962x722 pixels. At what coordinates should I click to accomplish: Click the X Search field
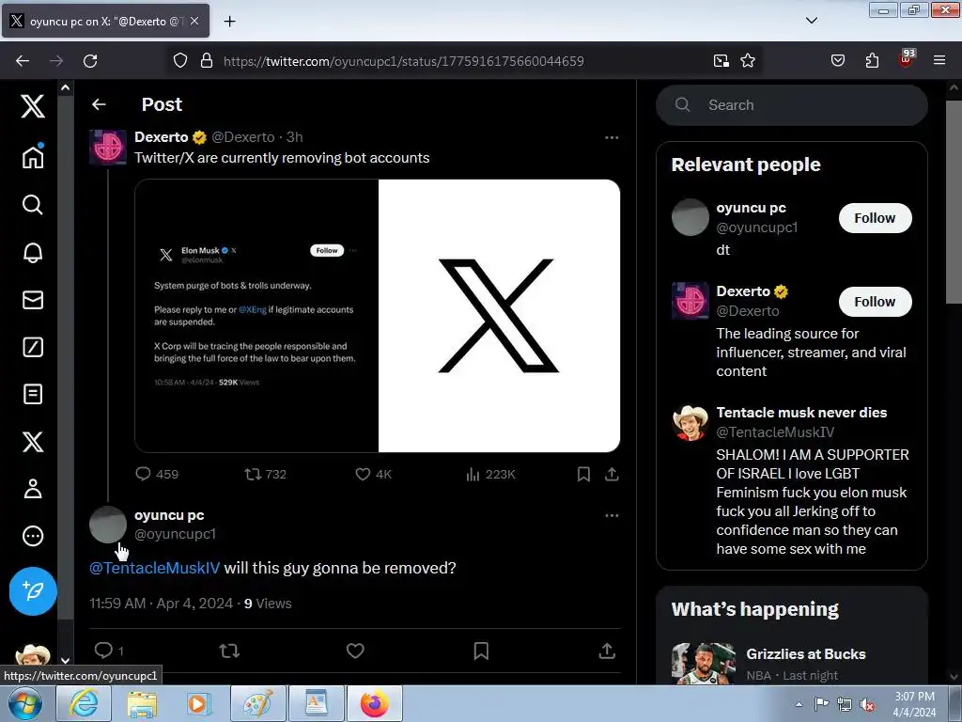[791, 105]
